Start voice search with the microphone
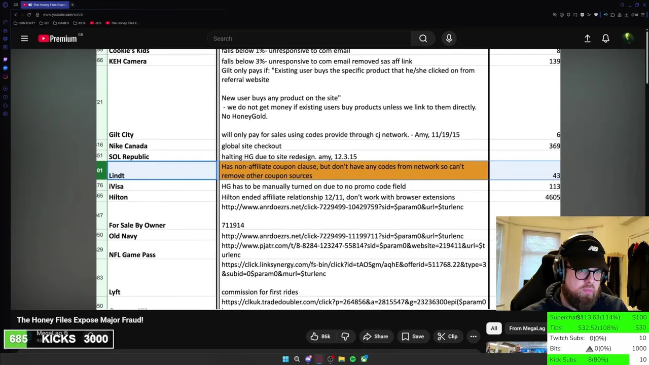649x365 pixels. pos(449,39)
